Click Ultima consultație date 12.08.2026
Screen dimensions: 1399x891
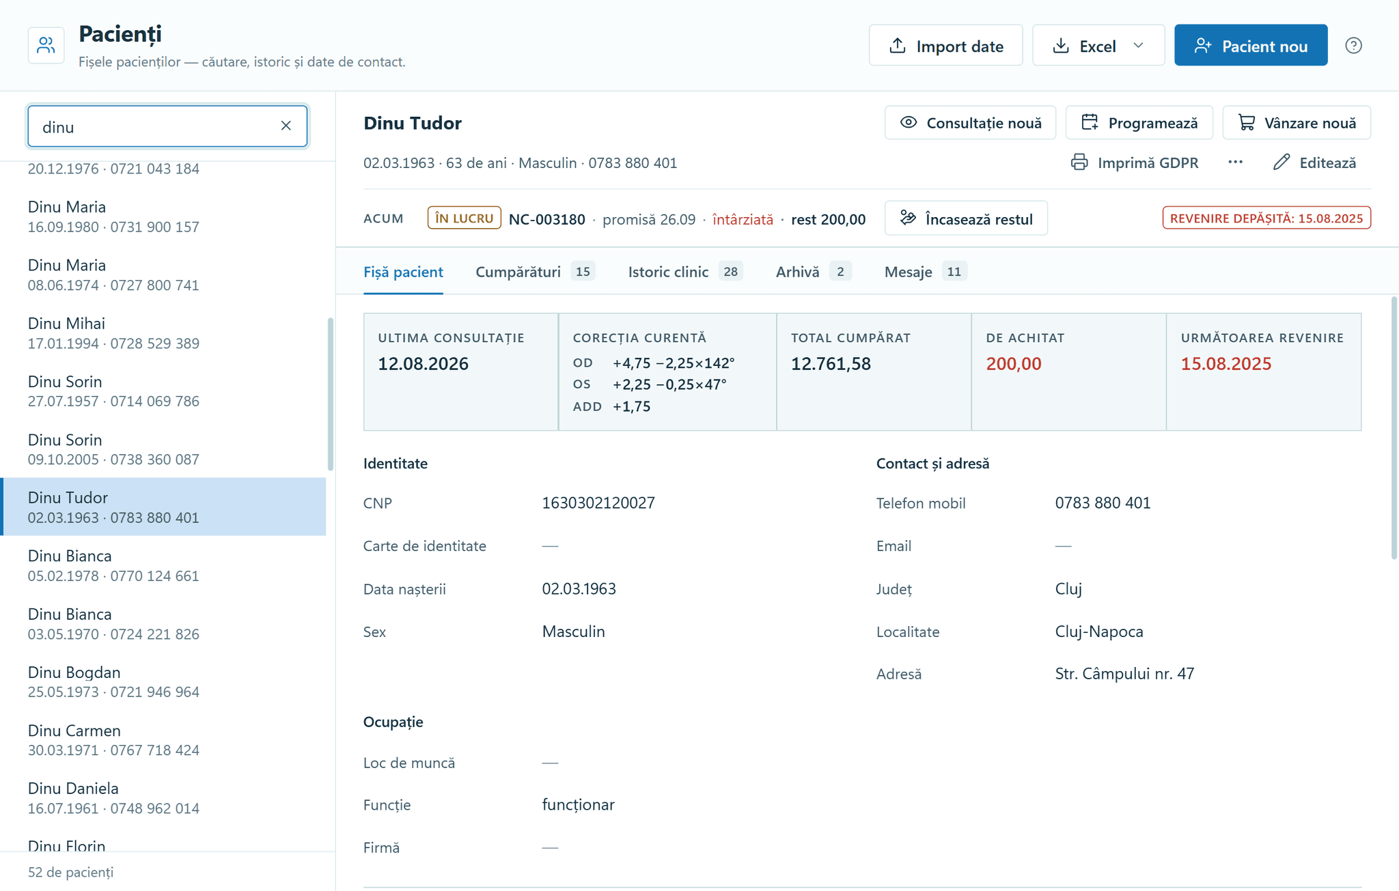(424, 364)
